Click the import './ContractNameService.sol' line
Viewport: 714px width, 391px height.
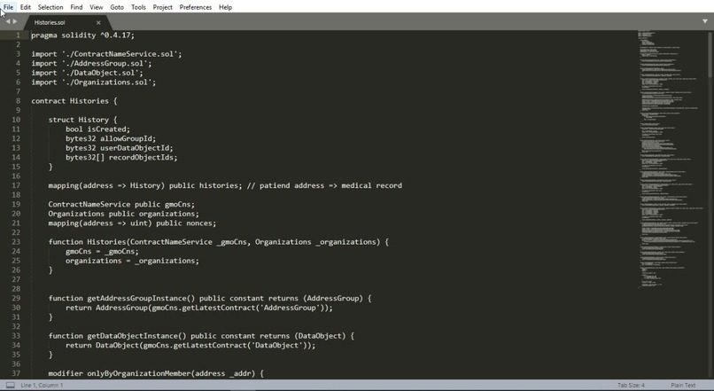(106, 54)
